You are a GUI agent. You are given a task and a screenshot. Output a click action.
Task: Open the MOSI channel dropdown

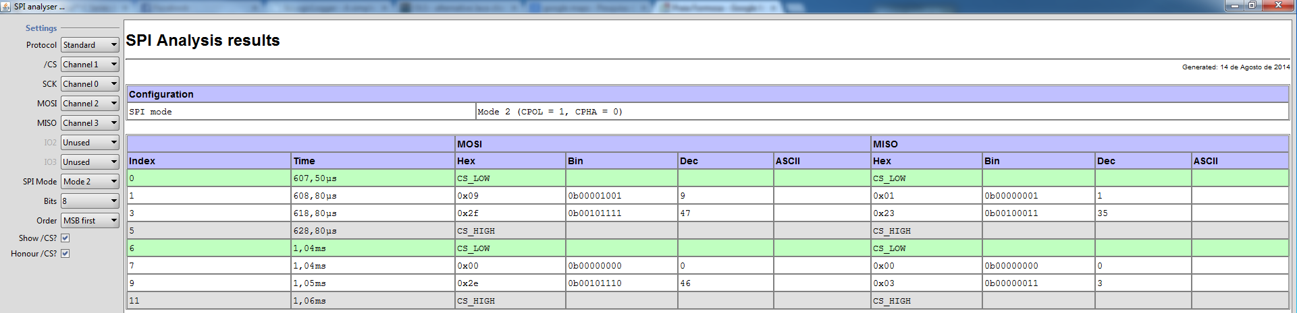coord(90,104)
